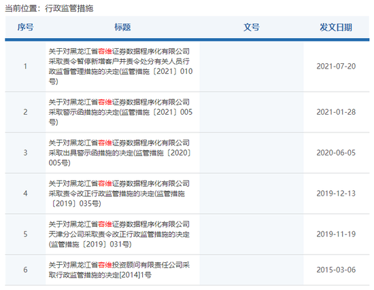Select the date 2019-12-13

336,194
